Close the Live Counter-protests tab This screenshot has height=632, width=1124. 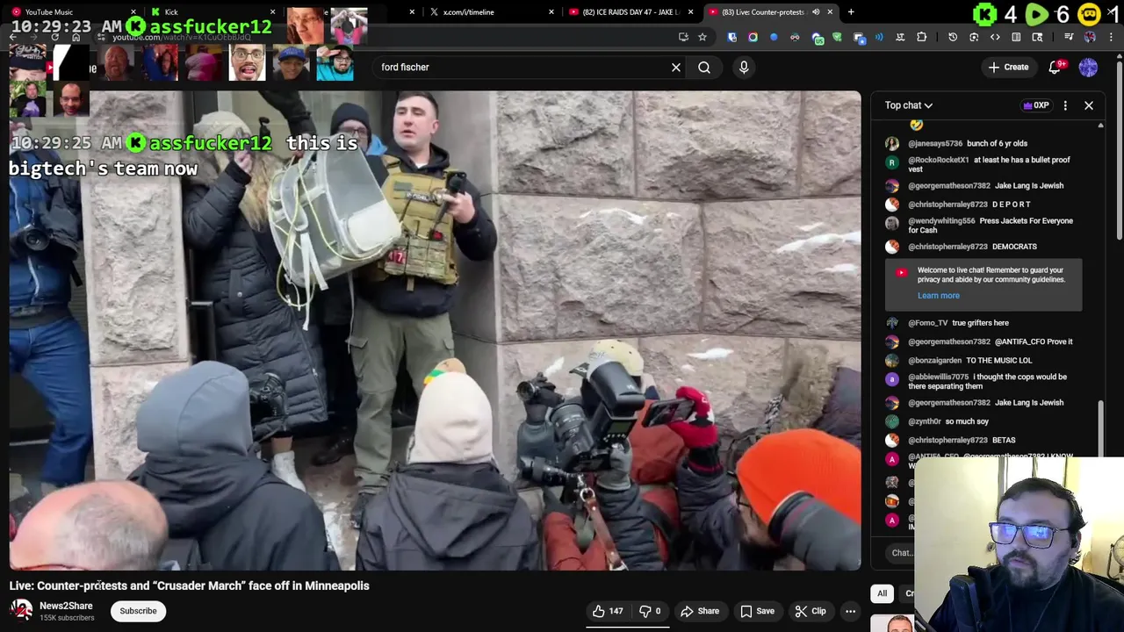tap(830, 12)
